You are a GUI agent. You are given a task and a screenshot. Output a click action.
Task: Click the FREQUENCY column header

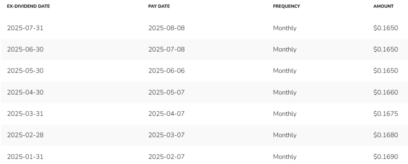[286, 6]
